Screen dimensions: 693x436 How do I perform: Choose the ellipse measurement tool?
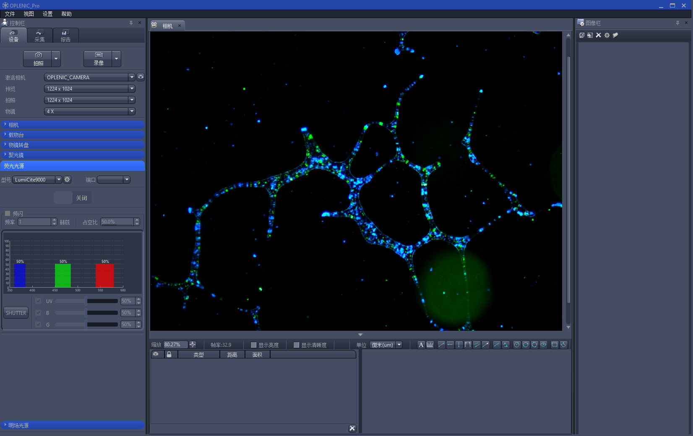point(543,345)
